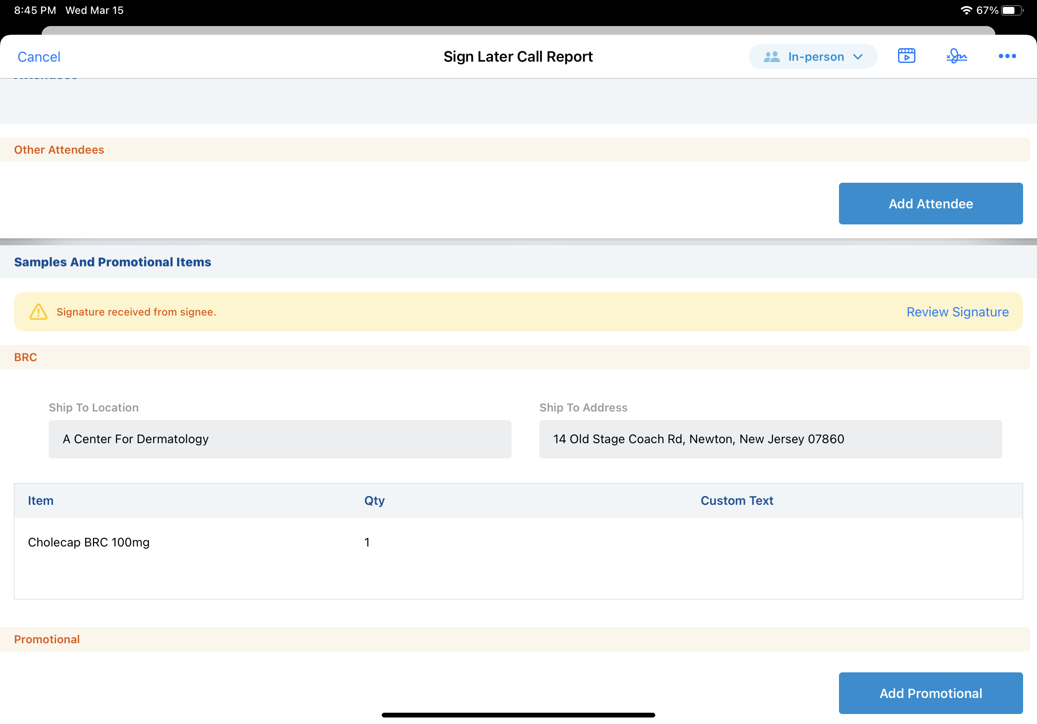Tap the signature capture icon
Viewport: 1037px width, 724px height.
tap(956, 56)
